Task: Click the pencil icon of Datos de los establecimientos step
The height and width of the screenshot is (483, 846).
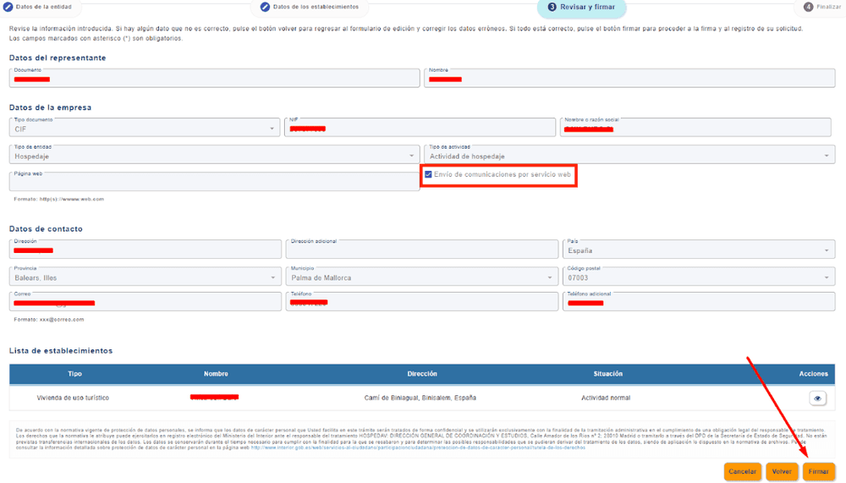Action: pyautogui.click(x=265, y=7)
